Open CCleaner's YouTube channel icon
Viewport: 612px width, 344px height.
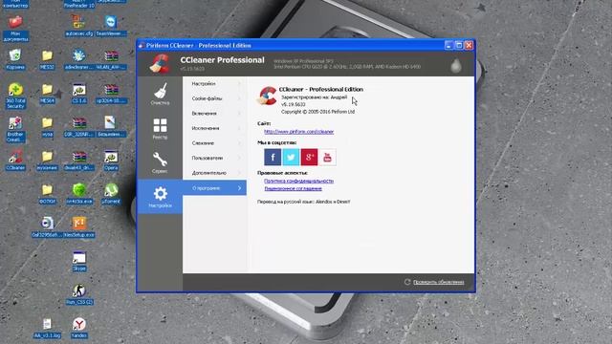coord(327,157)
